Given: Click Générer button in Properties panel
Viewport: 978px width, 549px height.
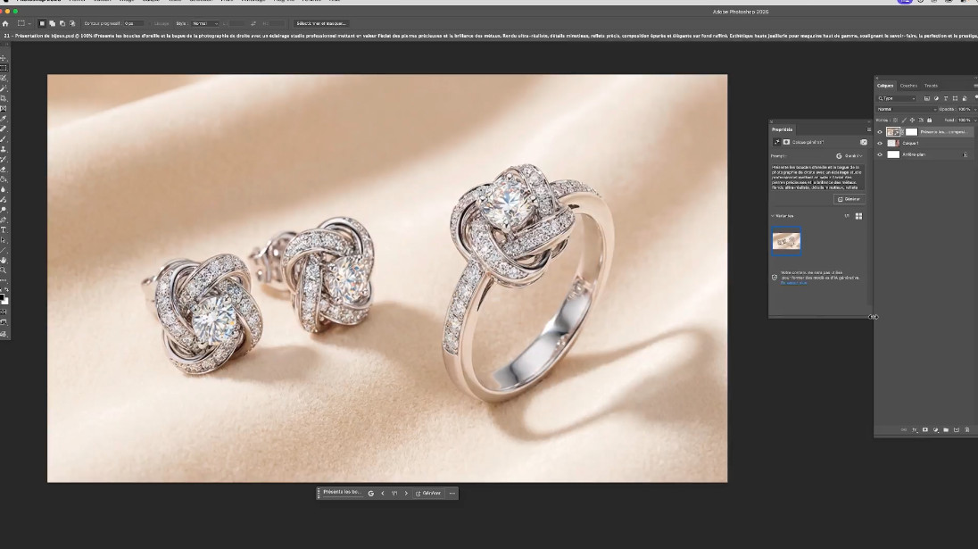Looking at the screenshot, I should [850, 199].
